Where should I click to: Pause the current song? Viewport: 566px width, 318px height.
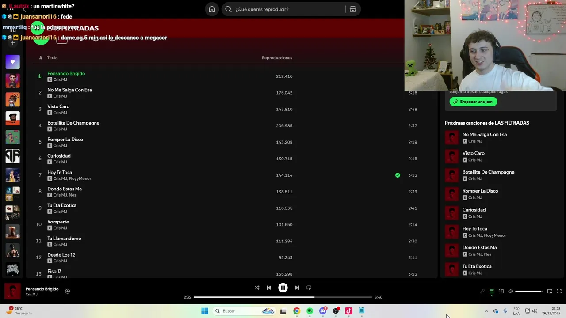[x=283, y=288]
